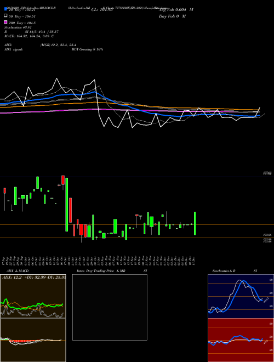Click the tallest green candle near 17 Oct
The image size is (274, 362).
pyautogui.click(x=67, y=205)
